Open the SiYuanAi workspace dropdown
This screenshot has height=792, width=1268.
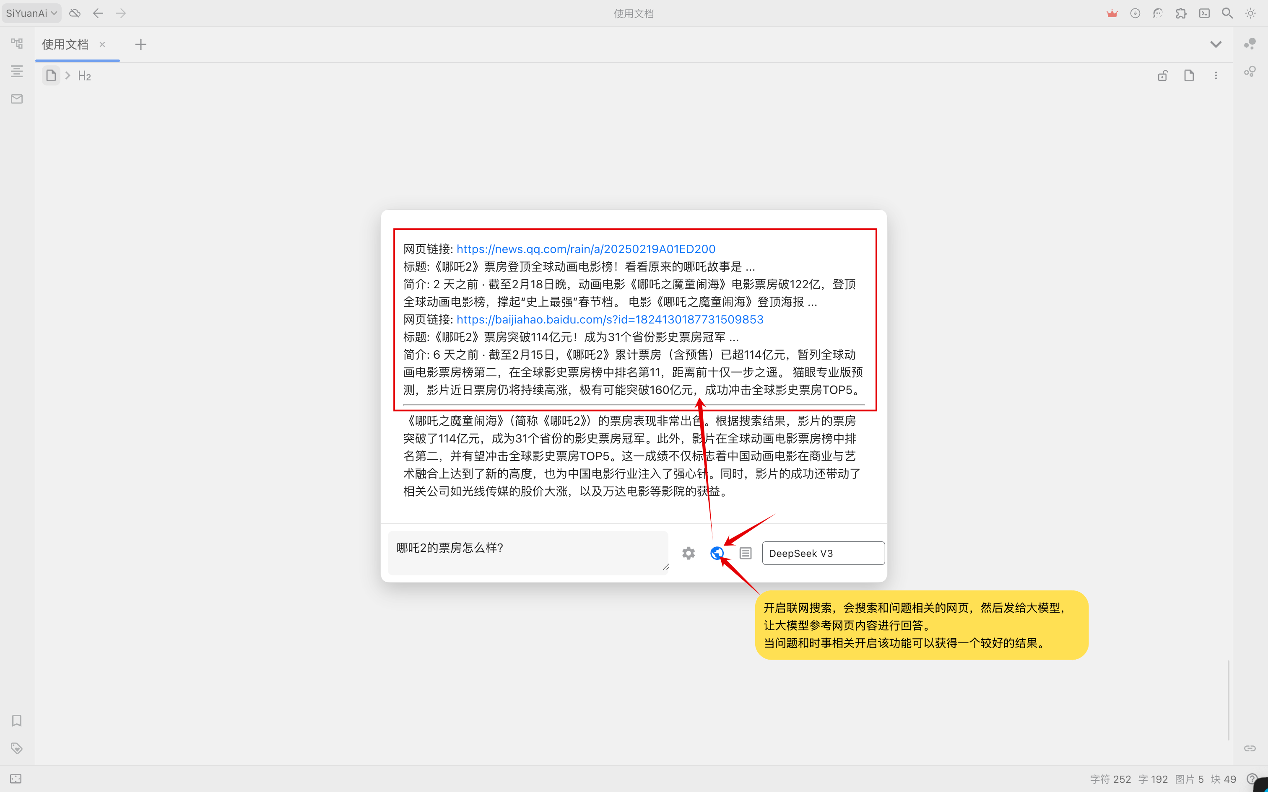[x=31, y=13]
